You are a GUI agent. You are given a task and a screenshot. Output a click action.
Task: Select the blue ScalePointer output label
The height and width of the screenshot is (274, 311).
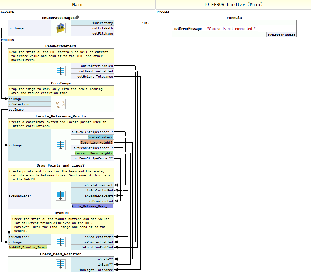[x=100, y=137]
